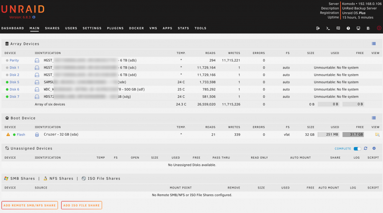Image resolution: width=383 pixels, height=213 pixels.
Task: Open the Settings tab
Action: tap(92, 28)
